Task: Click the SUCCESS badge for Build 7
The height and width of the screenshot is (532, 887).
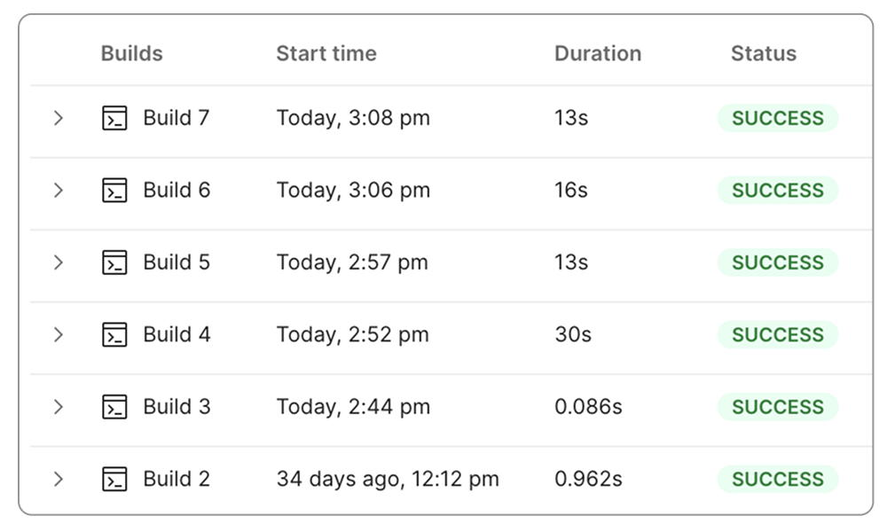Action: [x=777, y=117]
